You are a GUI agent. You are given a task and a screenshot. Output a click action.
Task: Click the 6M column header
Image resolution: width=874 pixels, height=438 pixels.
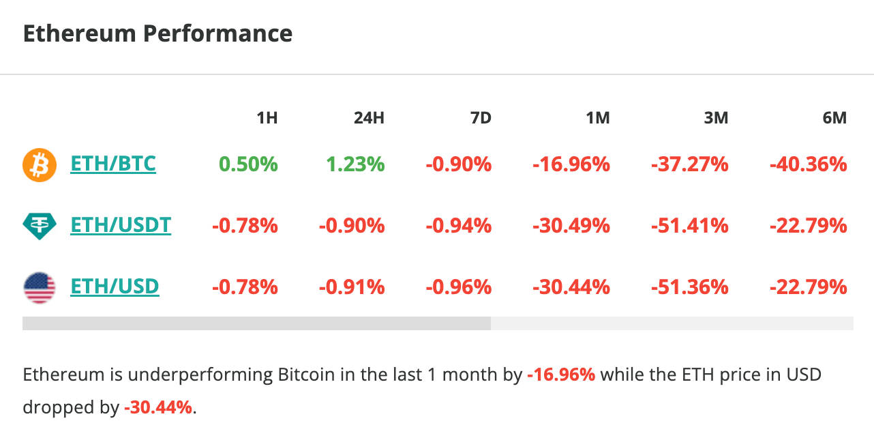tap(834, 118)
